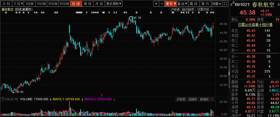Viewport: 280px width, 117px height.
Task: Click the 买三 price 45.35
Action: (251, 67)
